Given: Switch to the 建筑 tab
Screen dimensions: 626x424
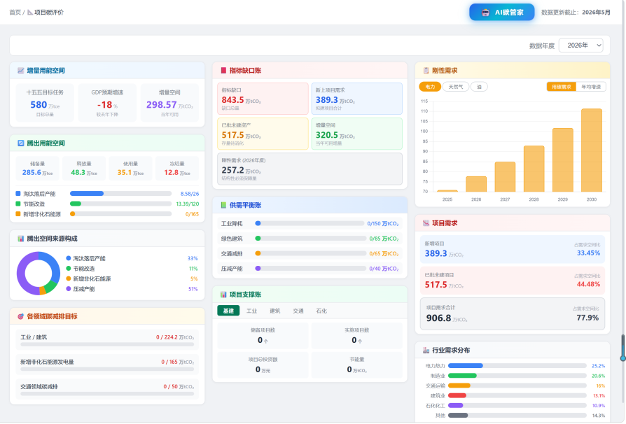Looking at the screenshot, I should pyautogui.click(x=275, y=311).
